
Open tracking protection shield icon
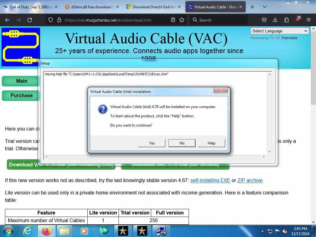tap(51, 20)
